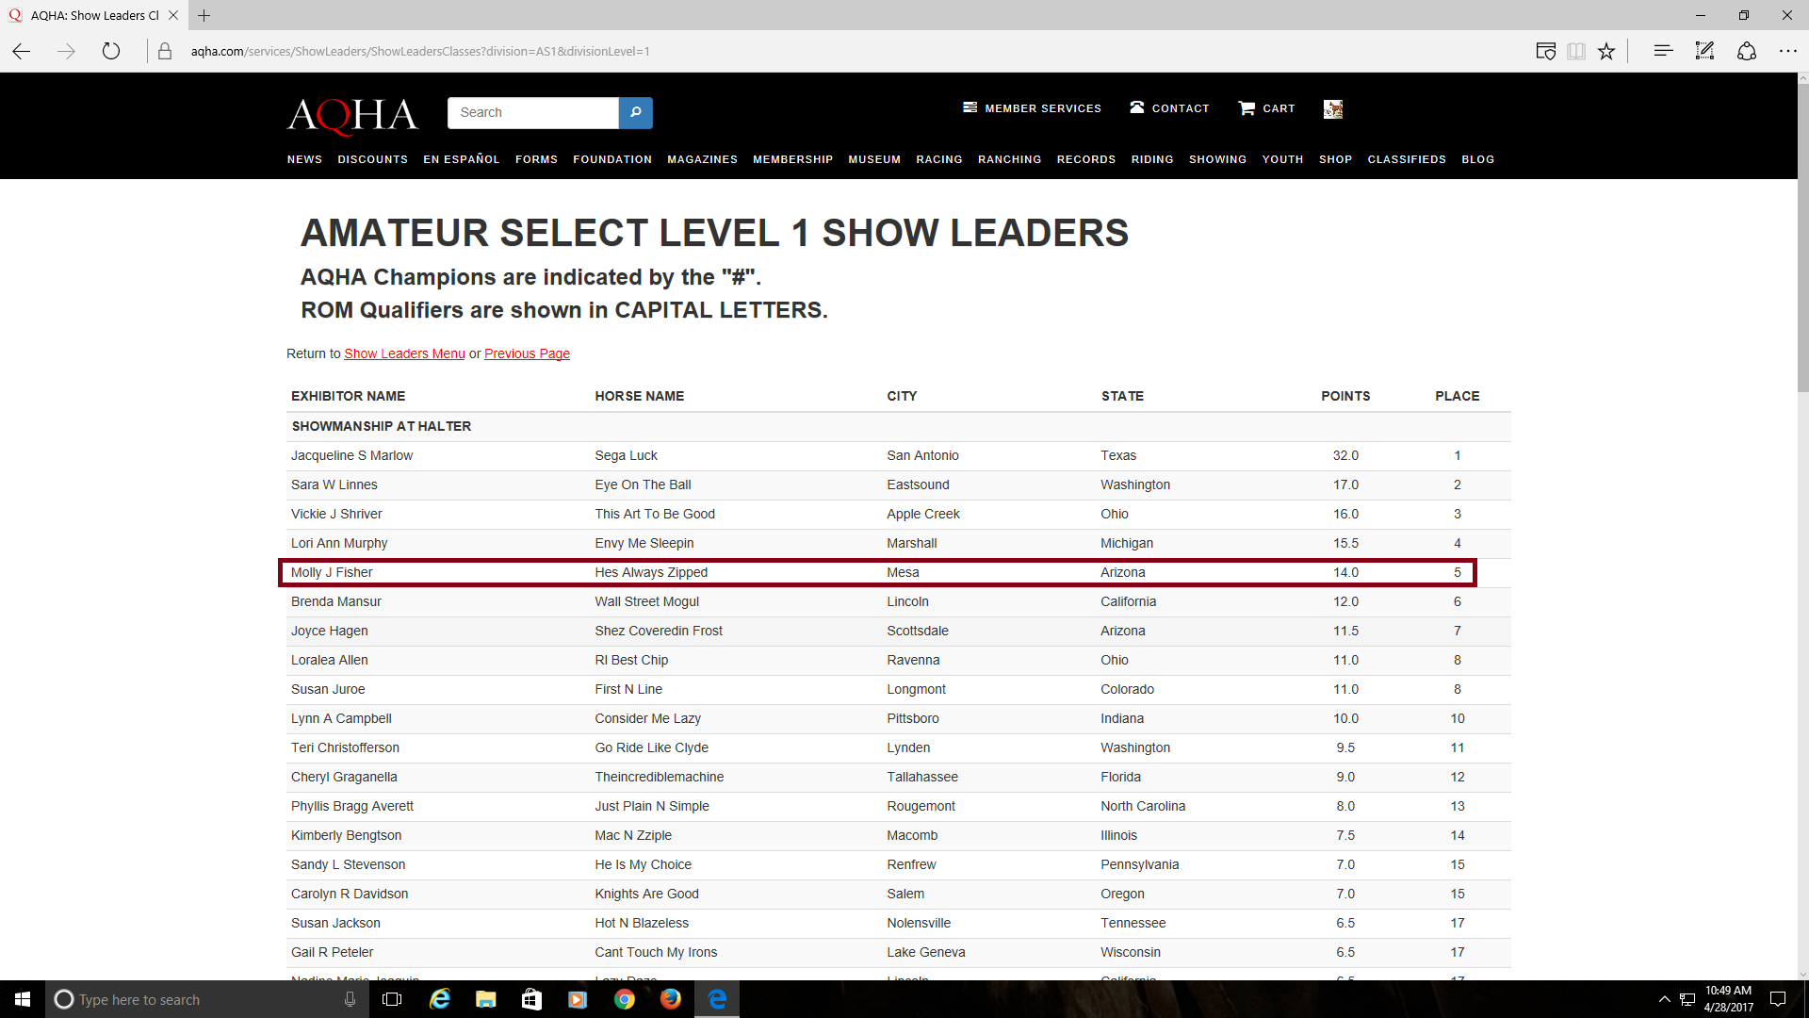
Task: Open the Showing menu item
Action: point(1217,159)
